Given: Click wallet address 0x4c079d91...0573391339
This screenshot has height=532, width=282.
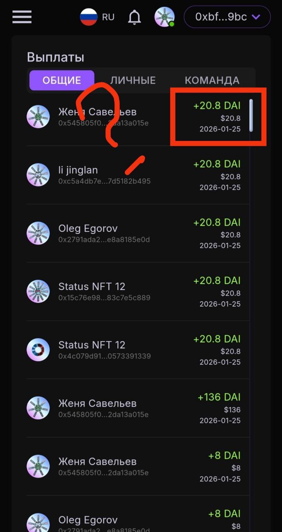Looking at the screenshot, I should (x=105, y=356).
